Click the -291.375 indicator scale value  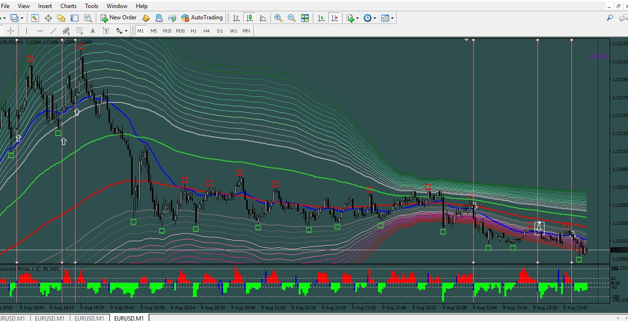click(x=619, y=300)
